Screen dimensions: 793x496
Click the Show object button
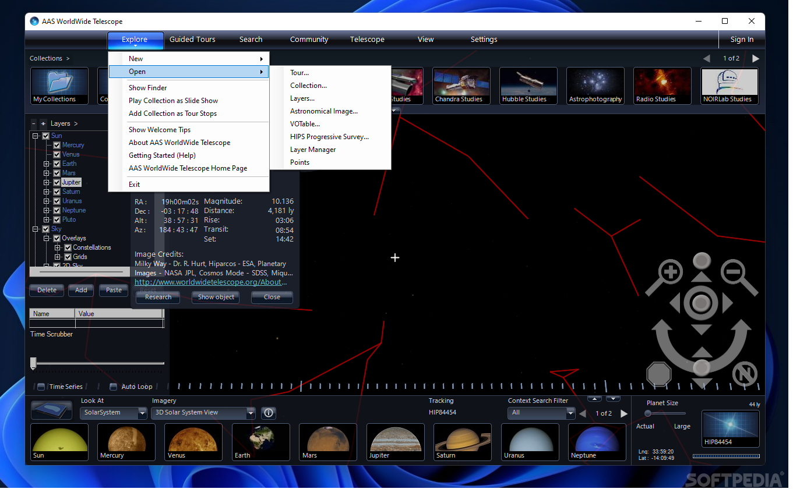point(216,297)
